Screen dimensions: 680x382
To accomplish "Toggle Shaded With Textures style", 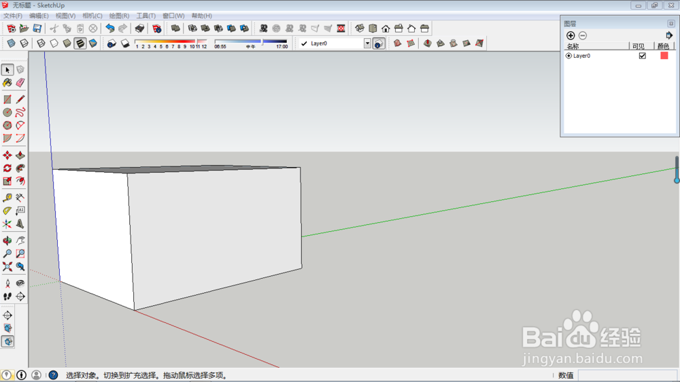I will [x=80, y=44].
